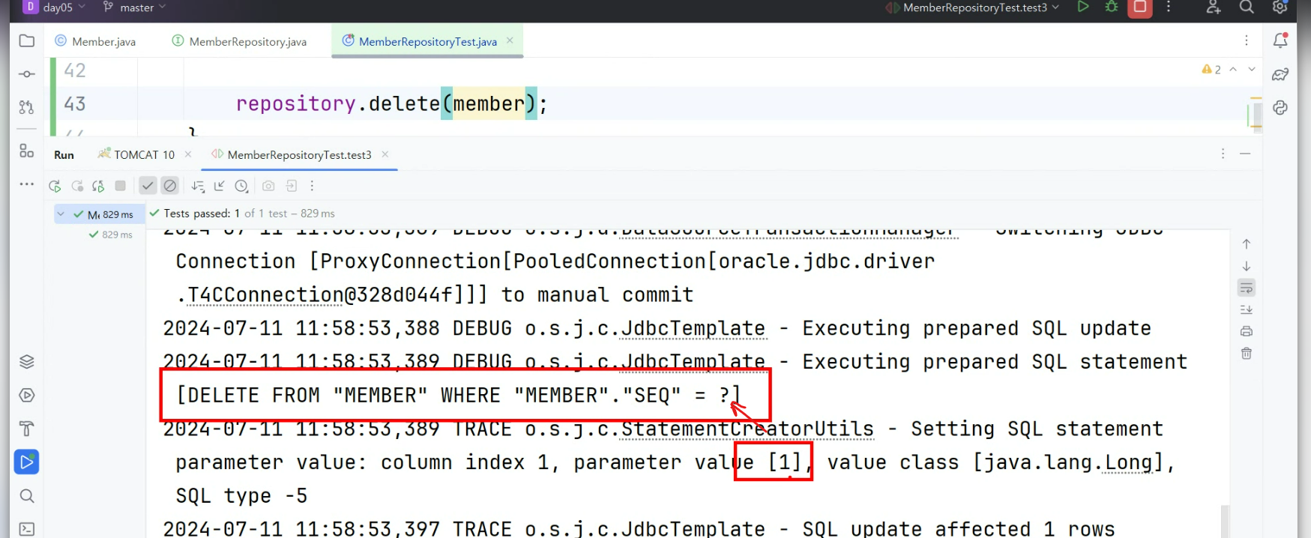
Task: Run MemberRepositoryTest.test3 with green play button
Action: pyautogui.click(x=1083, y=7)
